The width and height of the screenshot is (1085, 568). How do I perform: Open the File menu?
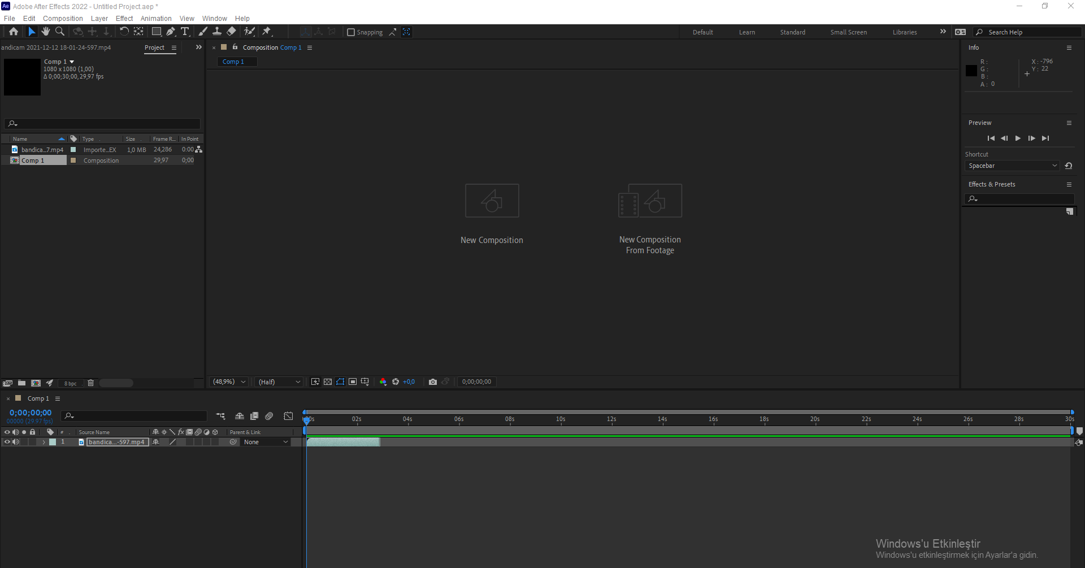pos(10,19)
